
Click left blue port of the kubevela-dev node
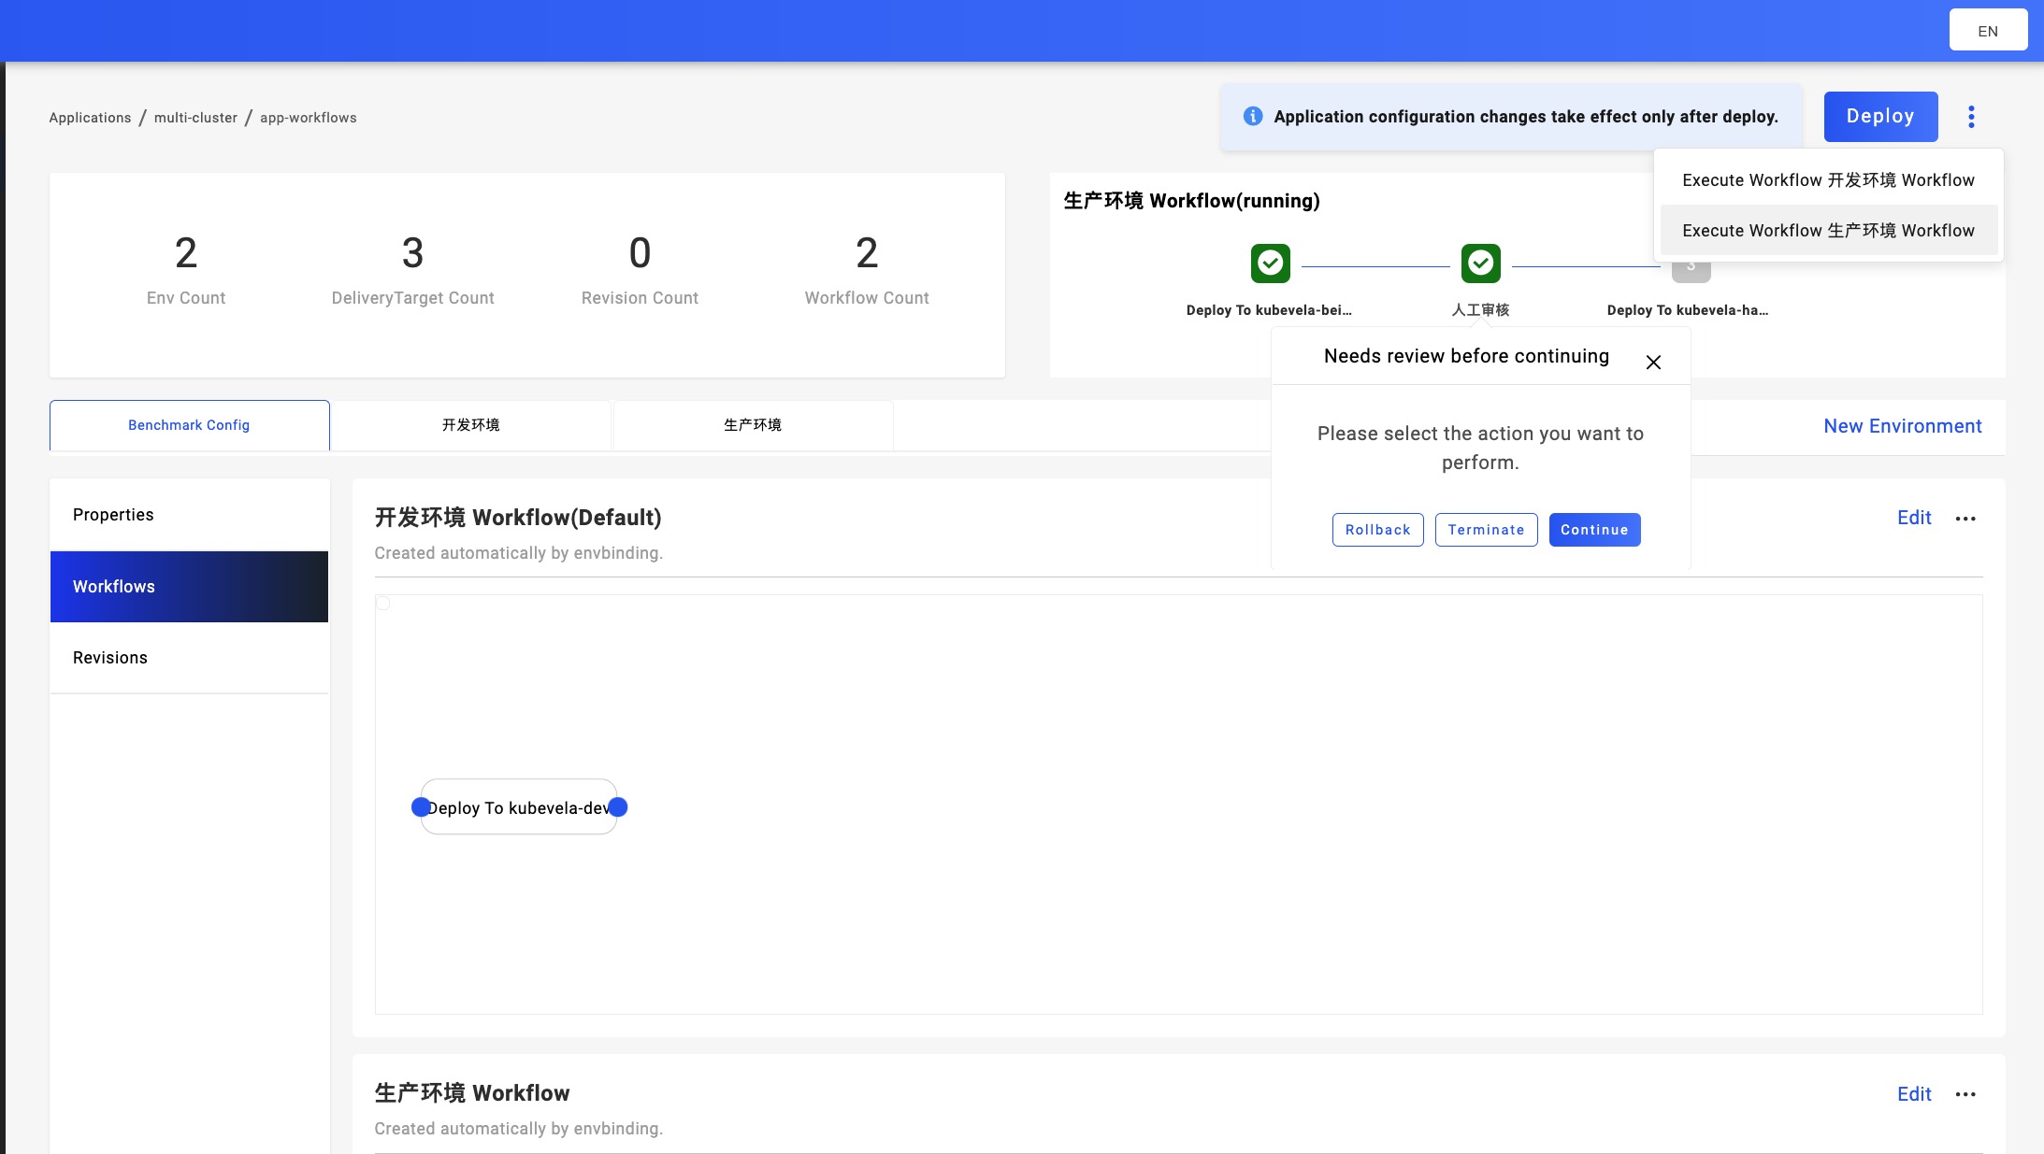point(421,807)
